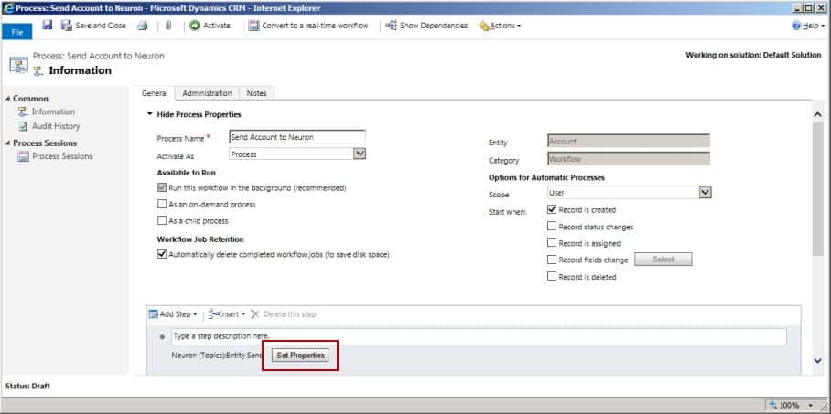Screen dimensions: 831x414
Task: Switch to the Administration tab
Action: tap(207, 93)
